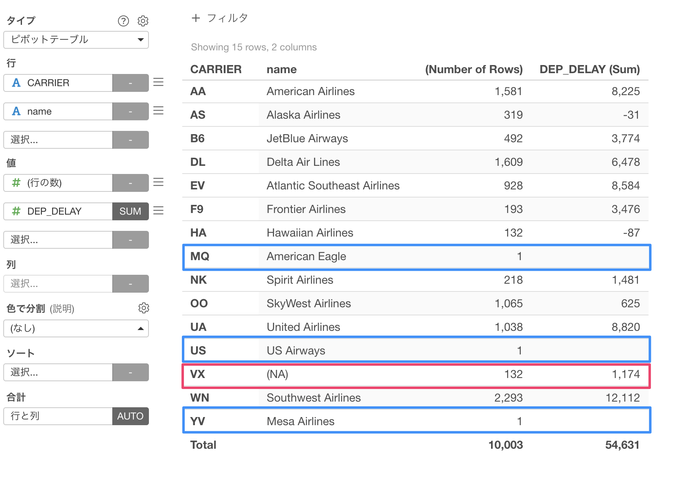Select the US Airways name cell
The height and width of the screenshot is (478, 690).
(x=296, y=350)
